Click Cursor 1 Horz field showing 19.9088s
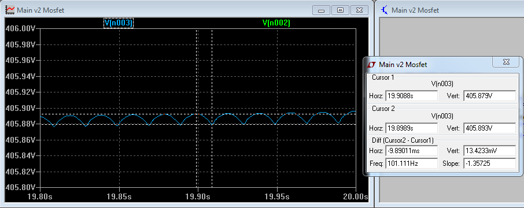Viewport: 524px width, 208px height. 411,96
